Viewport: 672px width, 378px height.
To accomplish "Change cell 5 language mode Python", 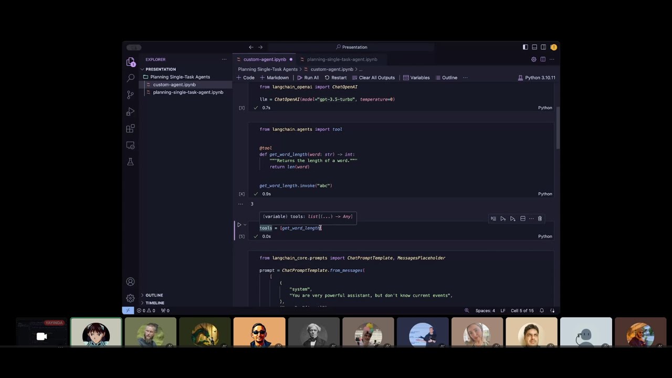I will 545,236.
